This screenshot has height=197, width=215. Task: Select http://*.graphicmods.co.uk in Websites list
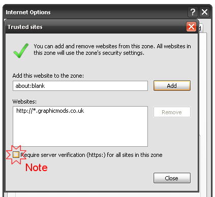[50, 111]
